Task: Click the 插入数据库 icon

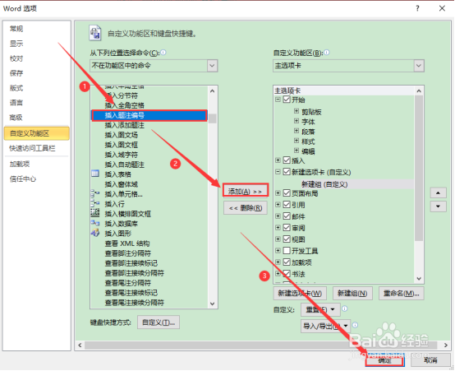Action: (95, 223)
